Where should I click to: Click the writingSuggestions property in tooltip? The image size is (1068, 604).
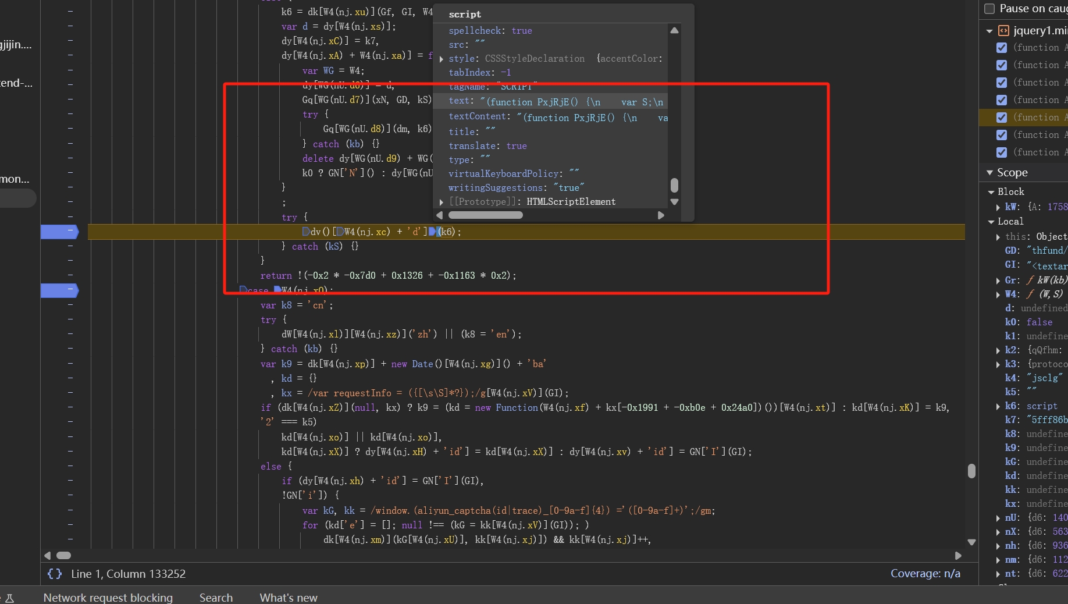[517, 188]
